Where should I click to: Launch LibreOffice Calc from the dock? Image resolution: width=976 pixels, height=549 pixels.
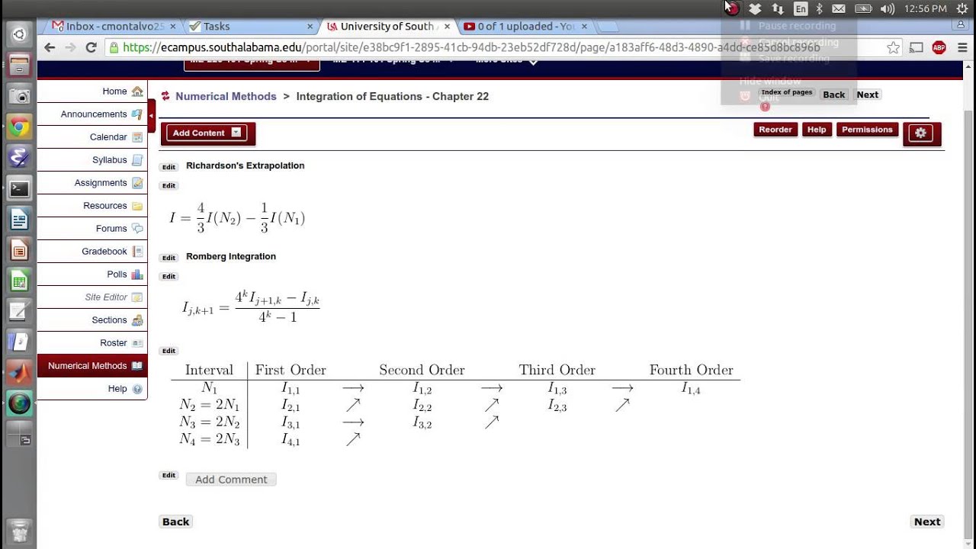(19, 281)
